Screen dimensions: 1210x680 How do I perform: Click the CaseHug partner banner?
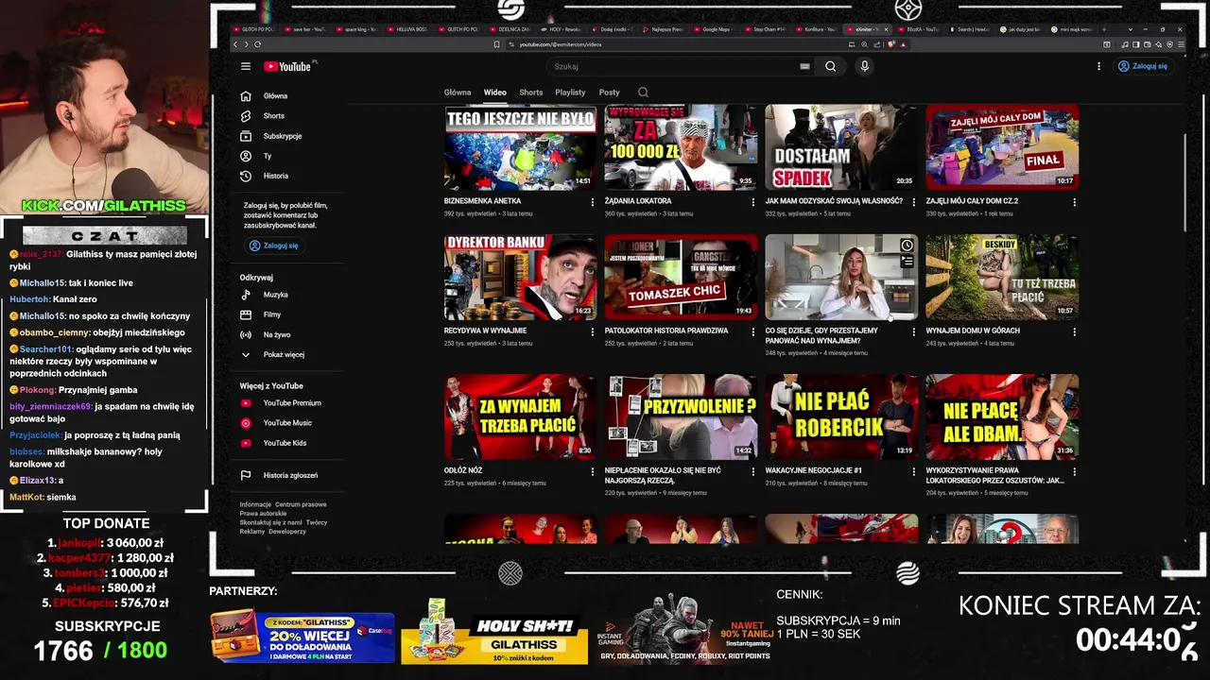point(302,637)
